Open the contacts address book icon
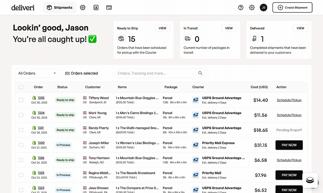Screen dimensions: 323x193 point(96,8)
